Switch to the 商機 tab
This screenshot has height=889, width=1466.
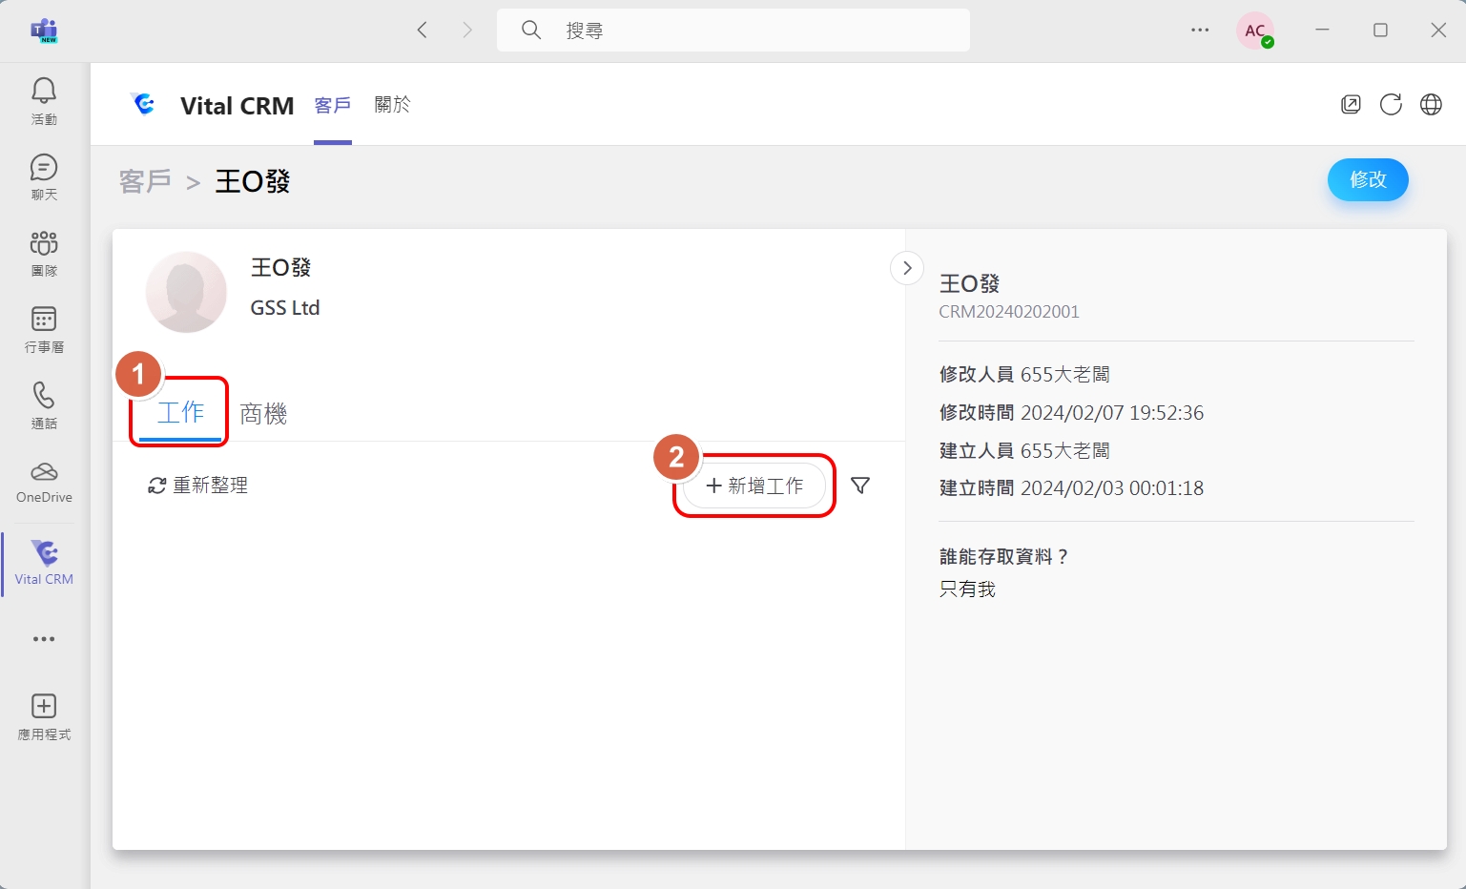coord(263,414)
